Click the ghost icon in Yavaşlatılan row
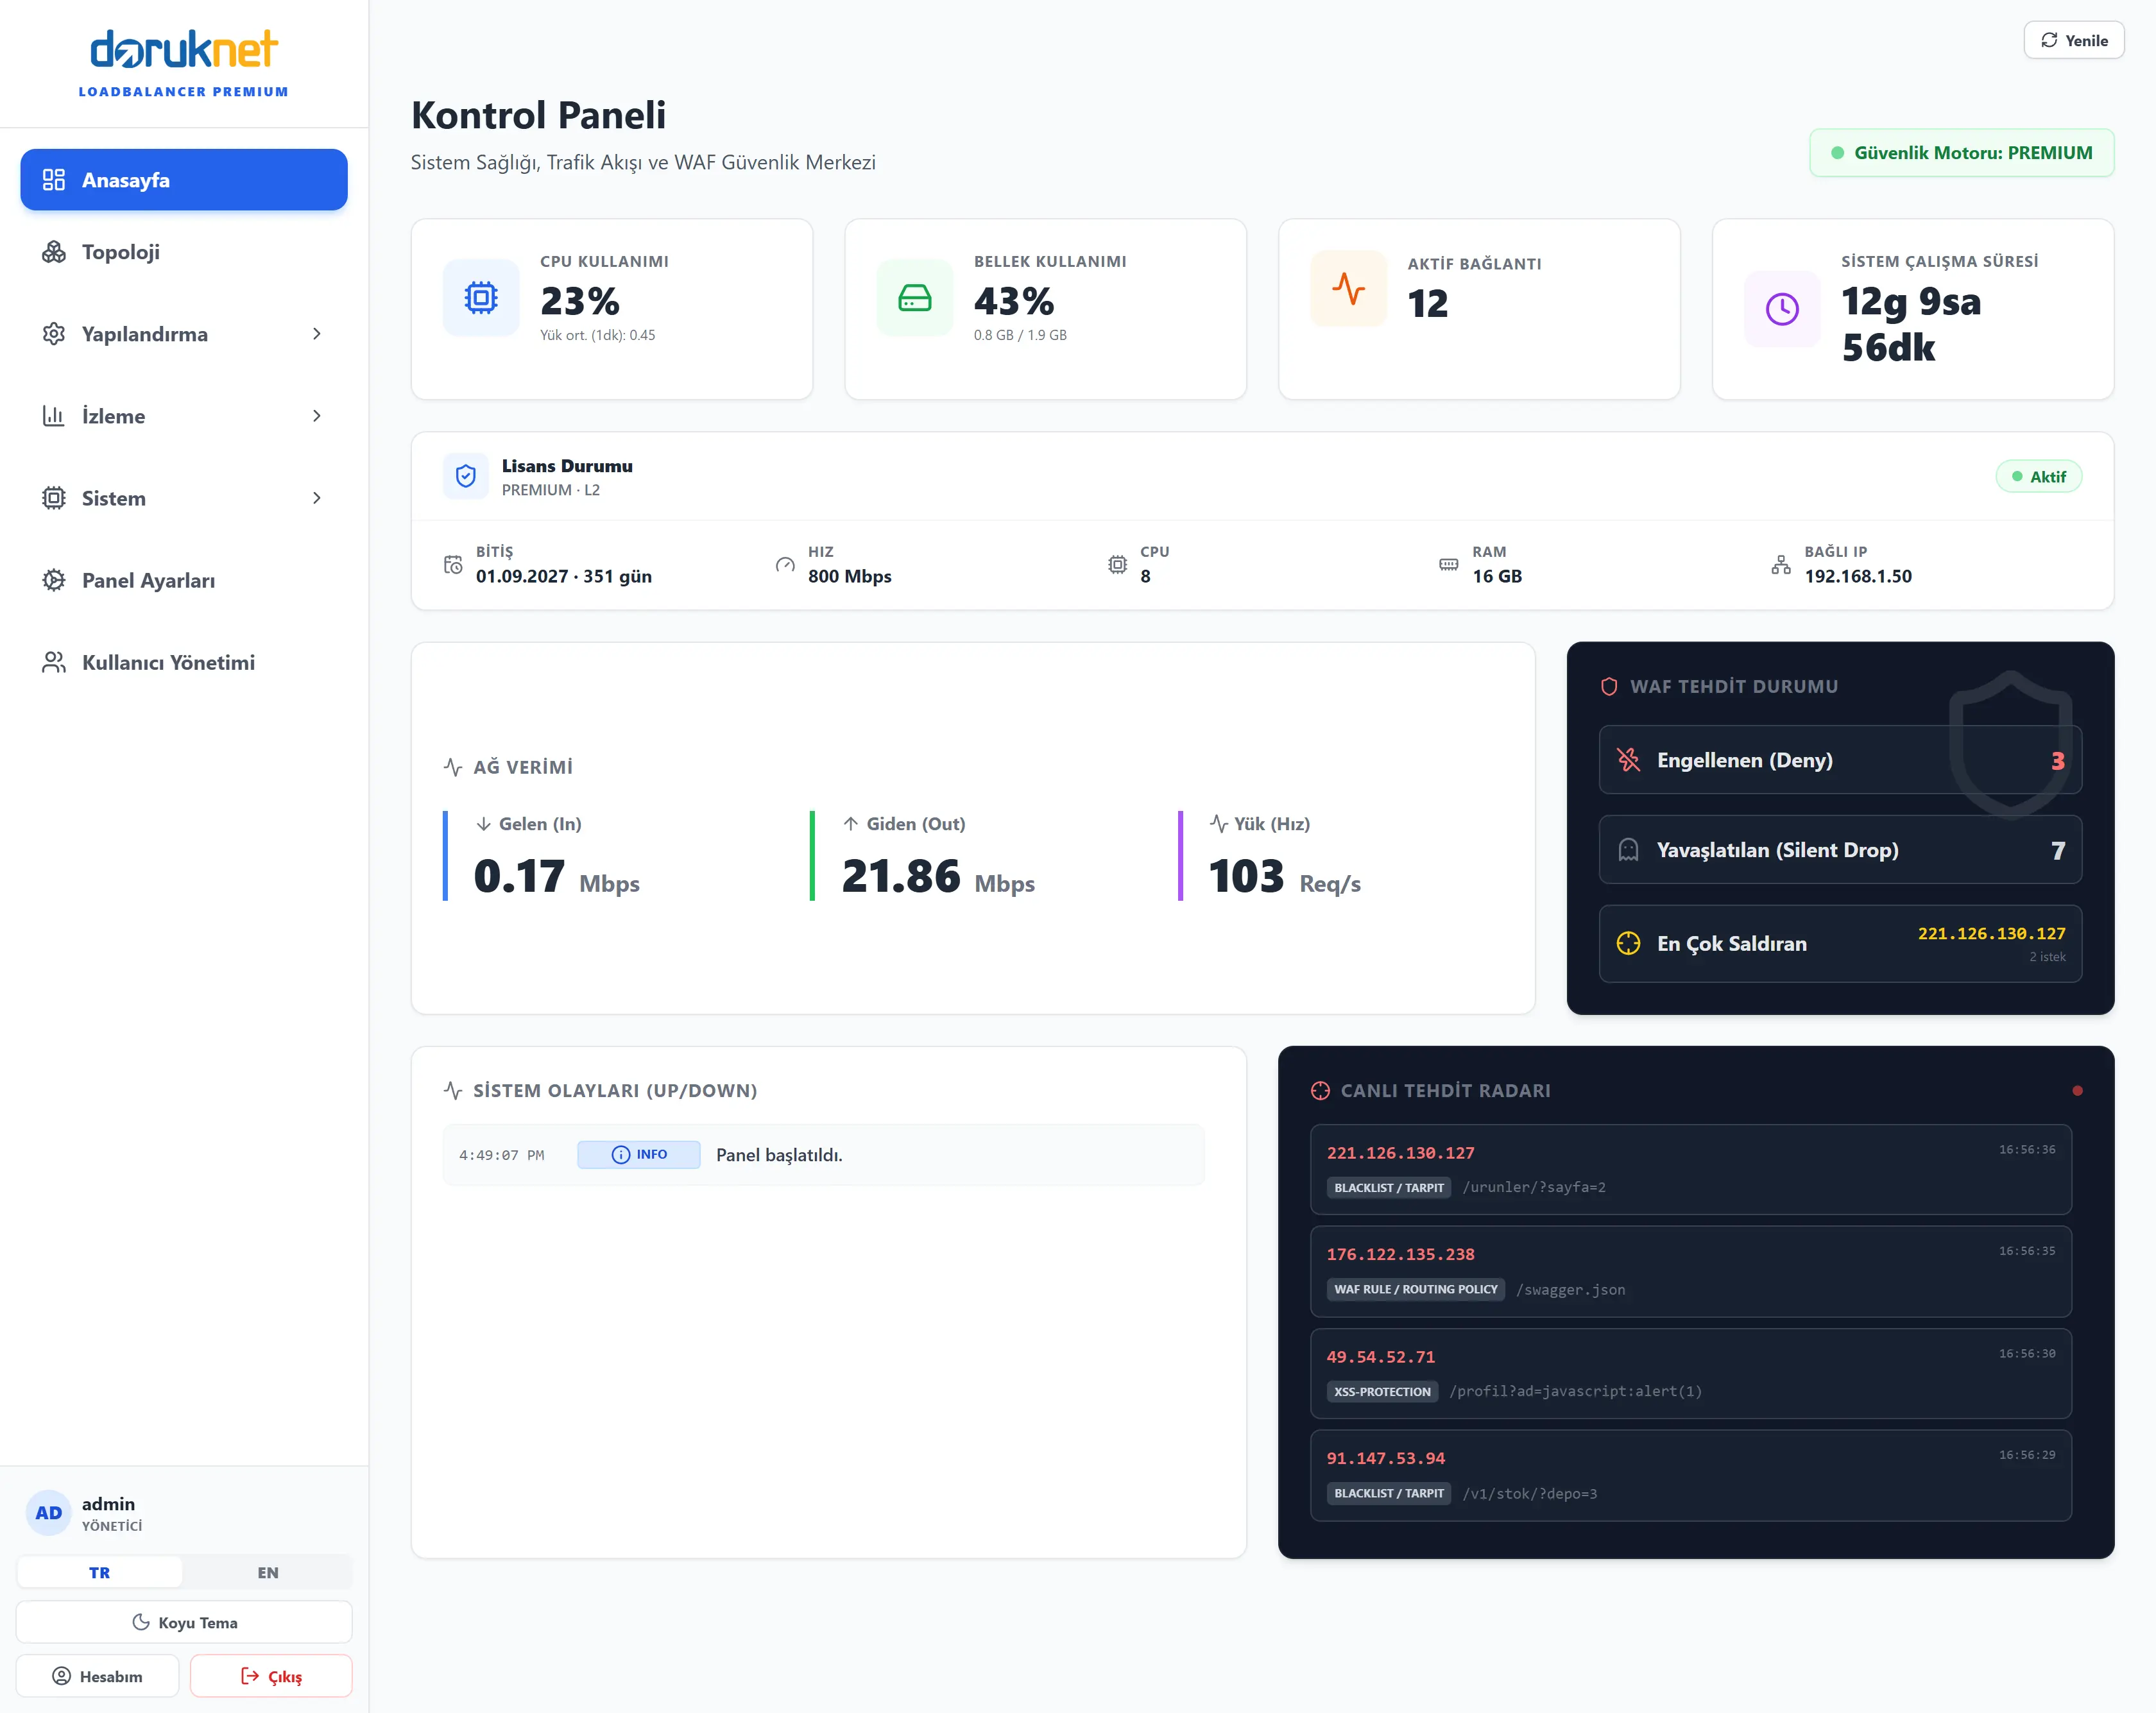Viewport: 2156px width, 1713px height. pyautogui.click(x=1629, y=850)
